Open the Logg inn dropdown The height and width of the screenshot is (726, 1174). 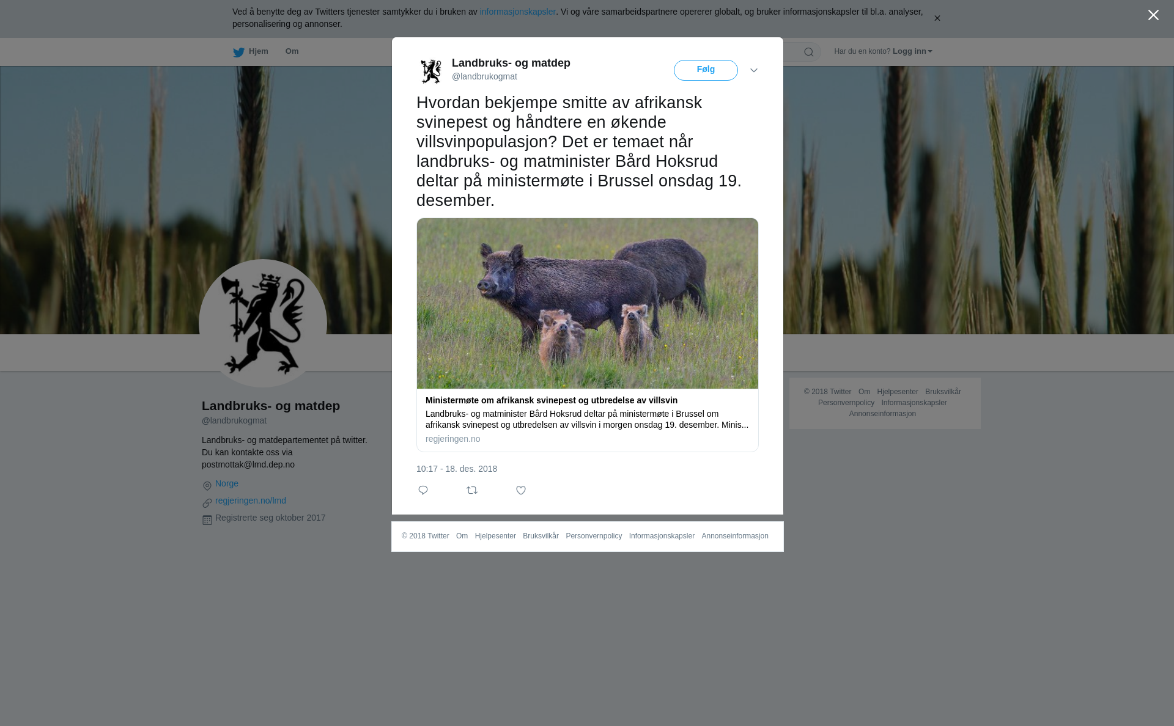912,51
